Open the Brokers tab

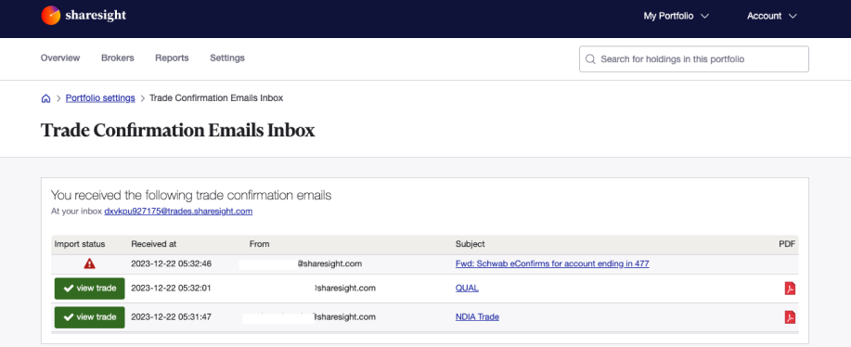(x=118, y=58)
